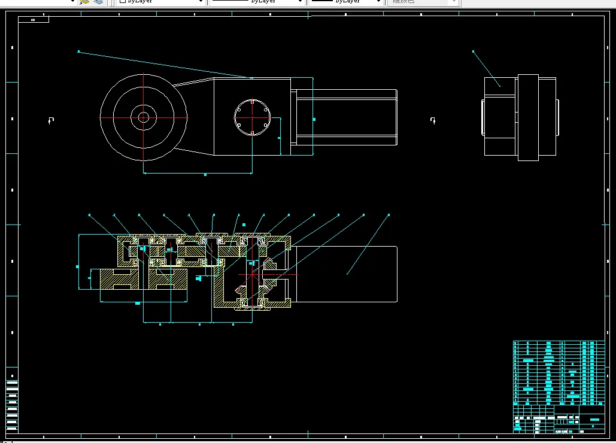Select the title block at bottom right
Image resolution: width=616 pixels, height=443 pixels.
[x=559, y=419]
